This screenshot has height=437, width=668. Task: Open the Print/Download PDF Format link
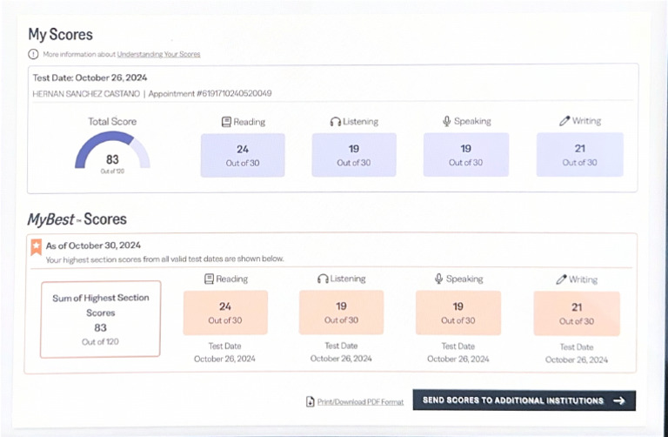click(360, 401)
